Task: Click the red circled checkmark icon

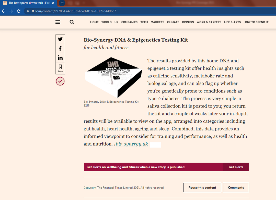Action: pyautogui.click(x=60, y=81)
